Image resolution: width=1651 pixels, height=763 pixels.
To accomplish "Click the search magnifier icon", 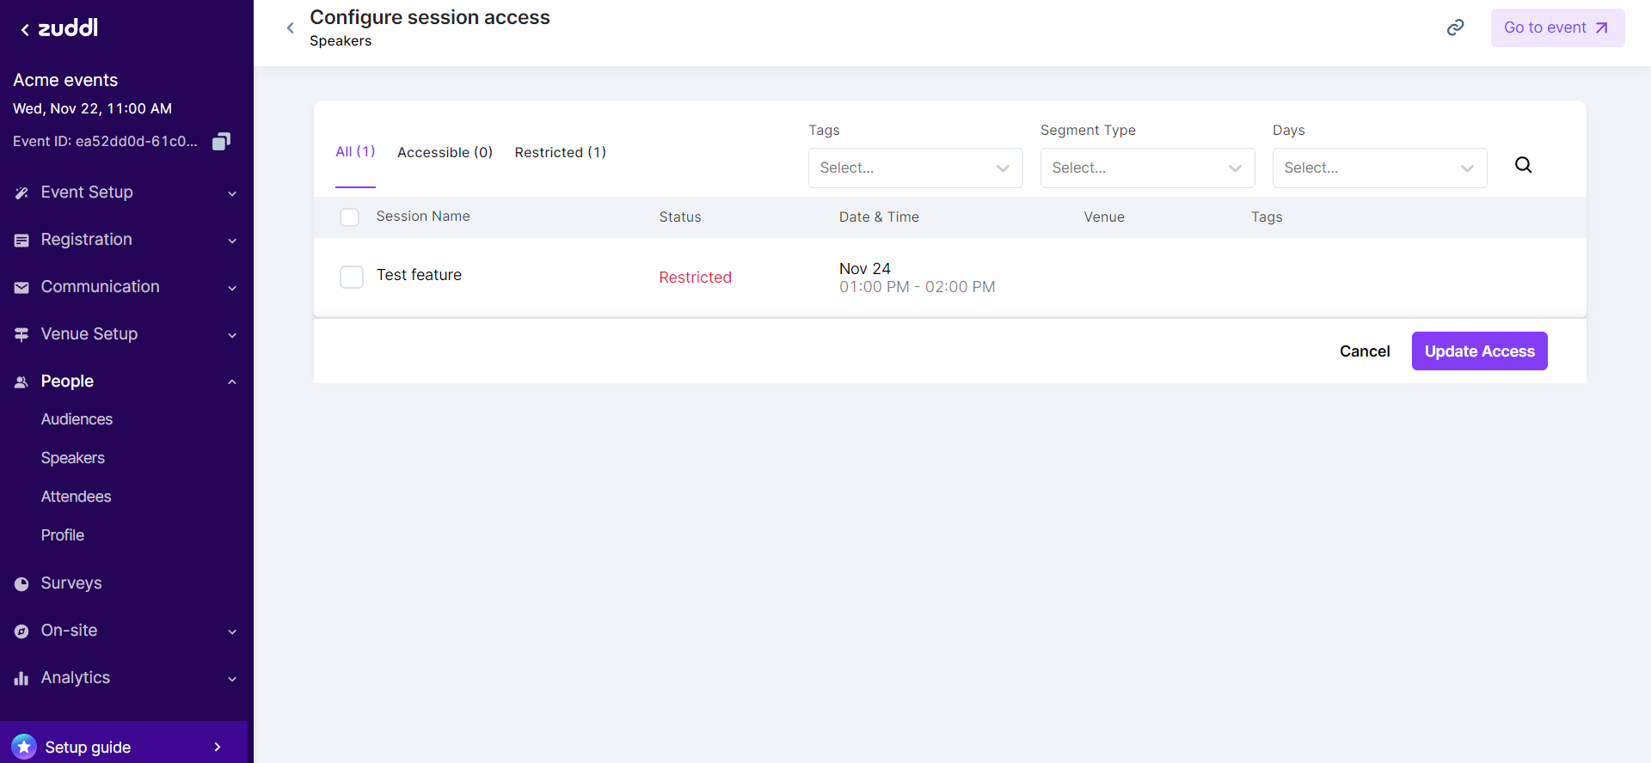I will (1523, 165).
